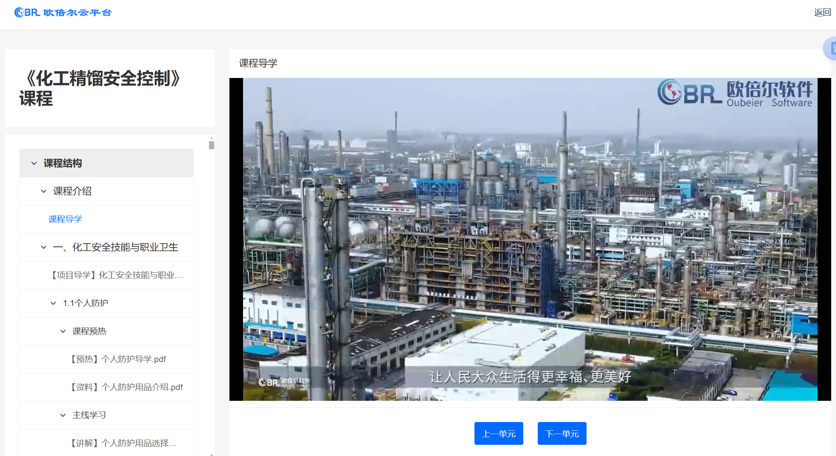This screenshot has height=456, width=836.
Task: Collapse the 课程结构 section
Action: (x=34, y=163)
